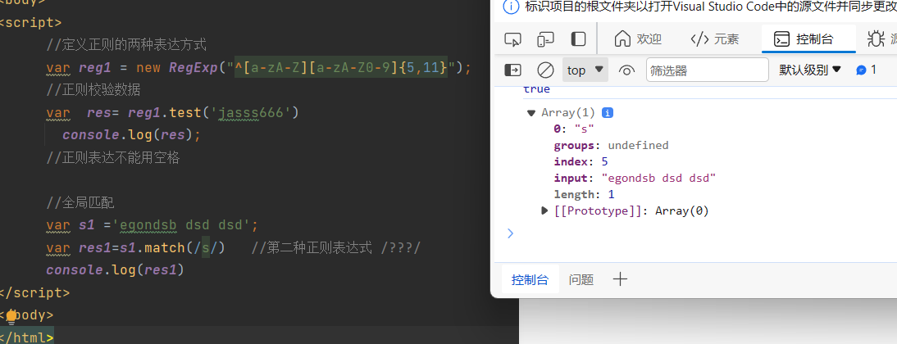Screen dimensions: 897x344
Task: Click console.log(res1) line in editor
Action: tap(116, 269)
